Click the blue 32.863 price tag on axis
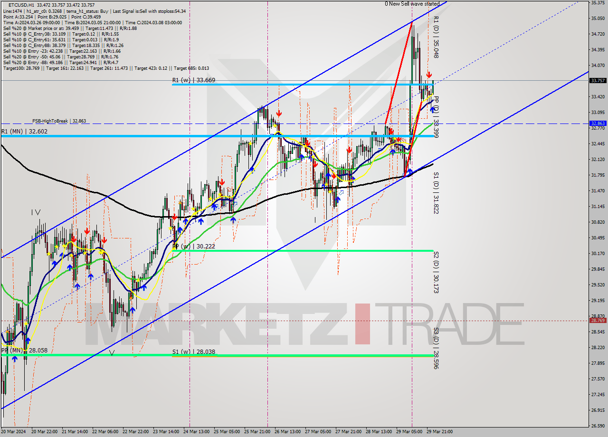The height and width of the screenshot is (437, 608). pyautogui.click(x=598, y=123)
